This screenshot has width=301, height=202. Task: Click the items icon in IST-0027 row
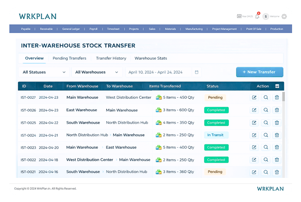159,97
